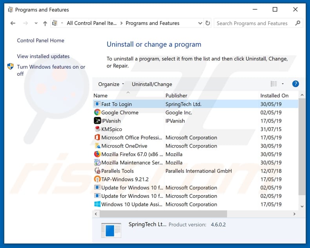
Task: Select the Mozilla Maintenance Service icon
Action: pyautogui.click(x=97, y=162)
